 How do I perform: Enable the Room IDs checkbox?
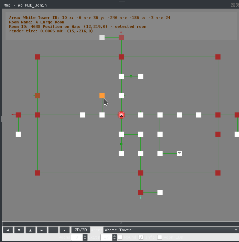pos(160,237)
